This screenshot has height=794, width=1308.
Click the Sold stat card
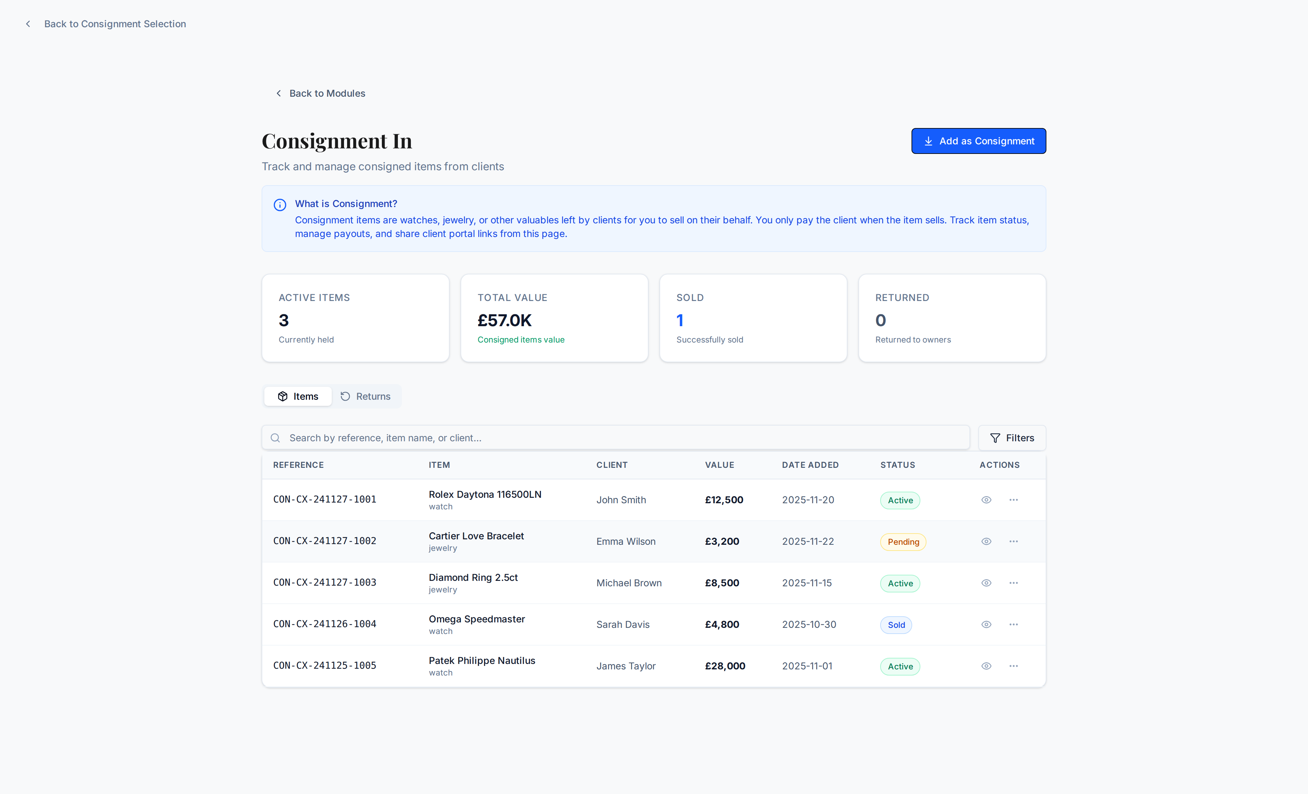click(x=753, y=318)
